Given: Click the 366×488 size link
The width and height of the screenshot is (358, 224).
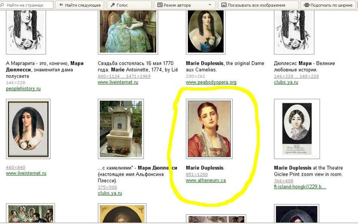Looking at the screenshot, I should click(283, 181).
